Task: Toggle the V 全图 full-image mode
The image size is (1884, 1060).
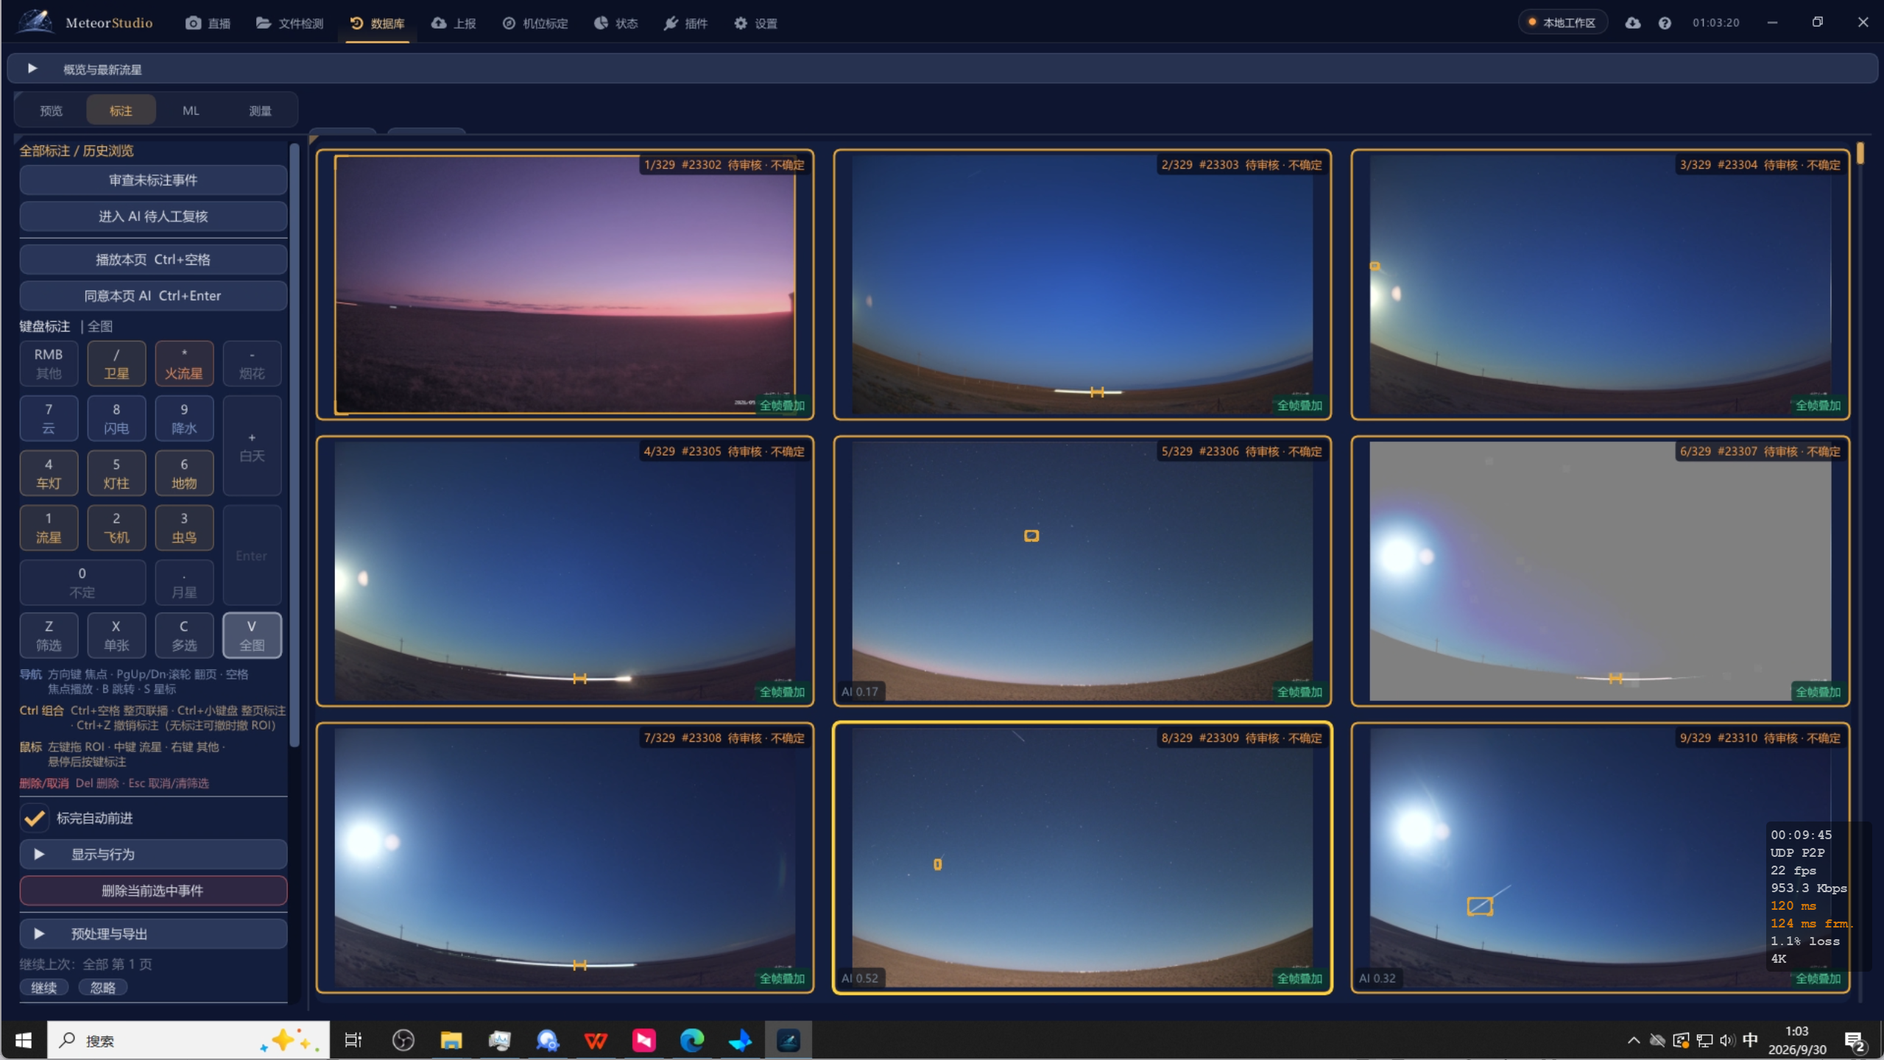Action: pyautogui.click(x=252, y=635)
